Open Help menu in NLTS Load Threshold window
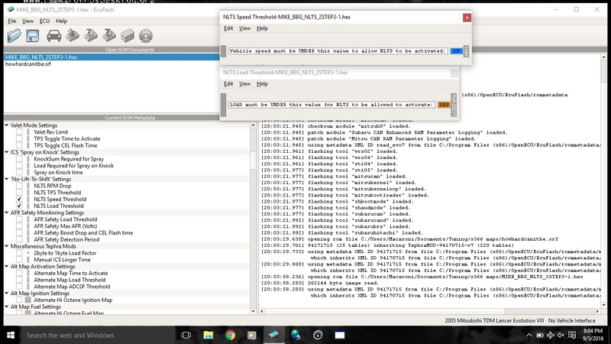The height and width of the screenshot is (344, 611). click(x=262, y=84)
